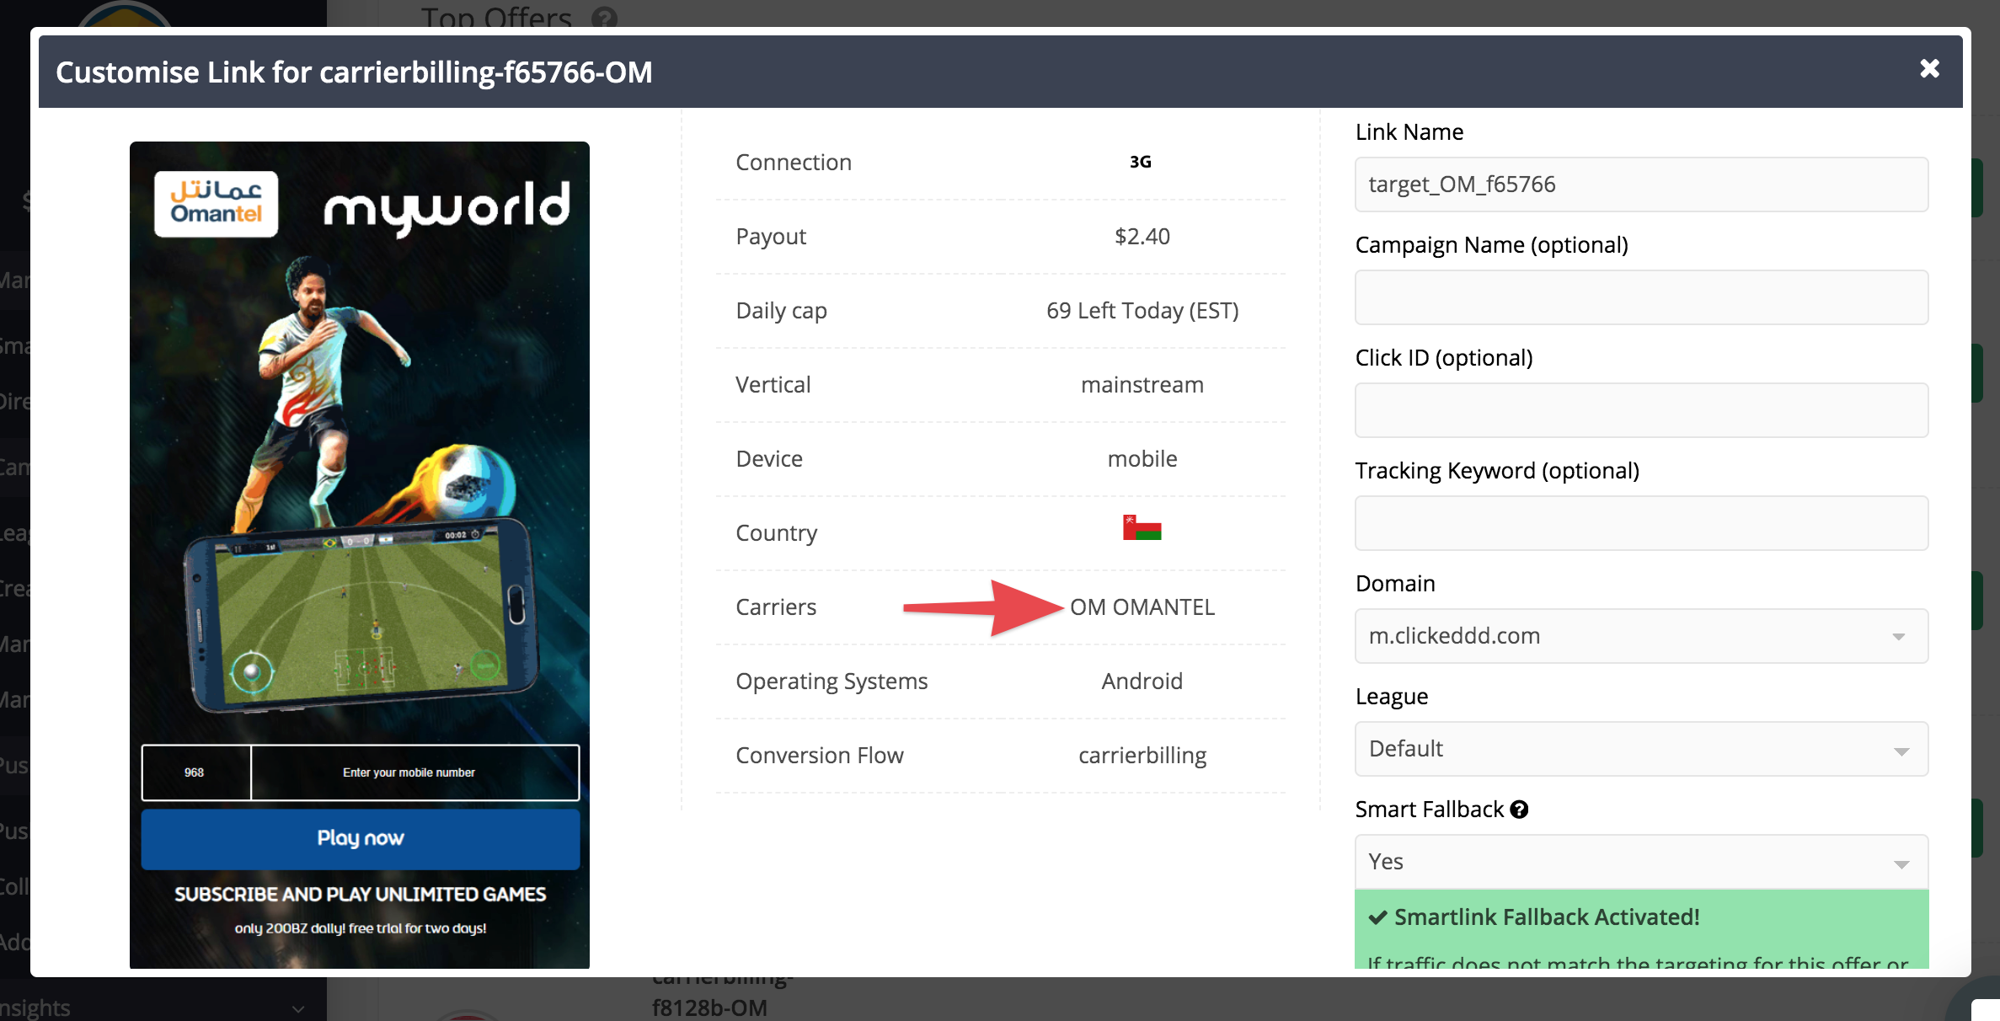Close the Customise Link dialog
The image size is (2000, 1021).
pyautogui.click(x=1929, y=69)
